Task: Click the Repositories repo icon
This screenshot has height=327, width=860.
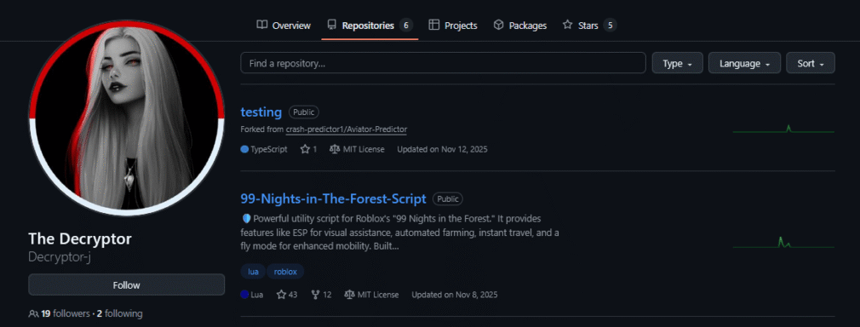Action: pos(331,25)
